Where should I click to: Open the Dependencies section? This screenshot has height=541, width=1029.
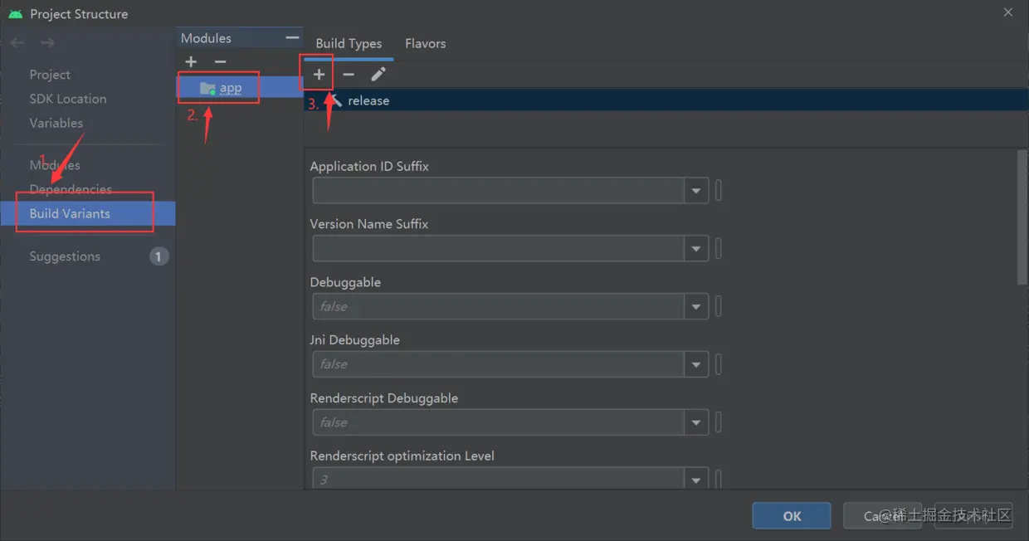point(71,189)
